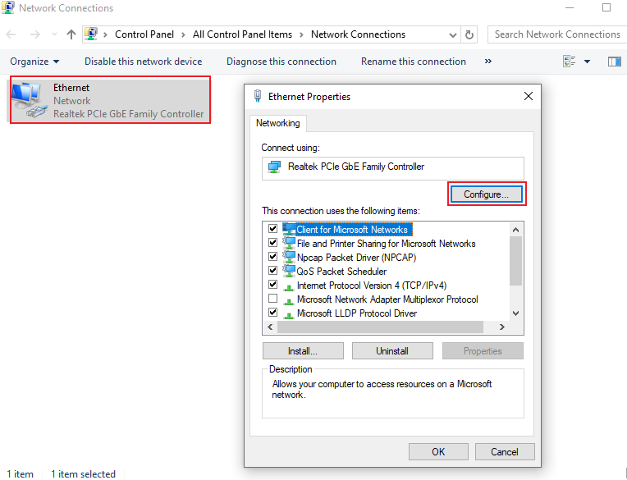
Task: Select Microsoft LLDP Protocol Driver item
Action: tap(357, 313)
